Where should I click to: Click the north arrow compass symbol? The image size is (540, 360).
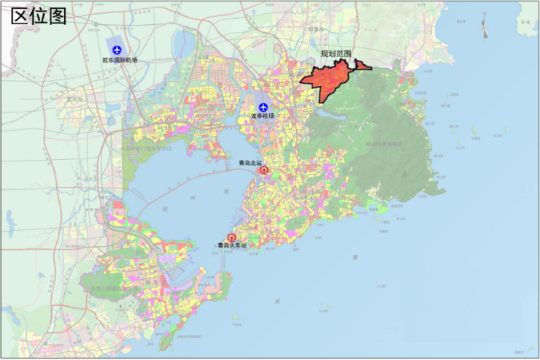point(485,26)
